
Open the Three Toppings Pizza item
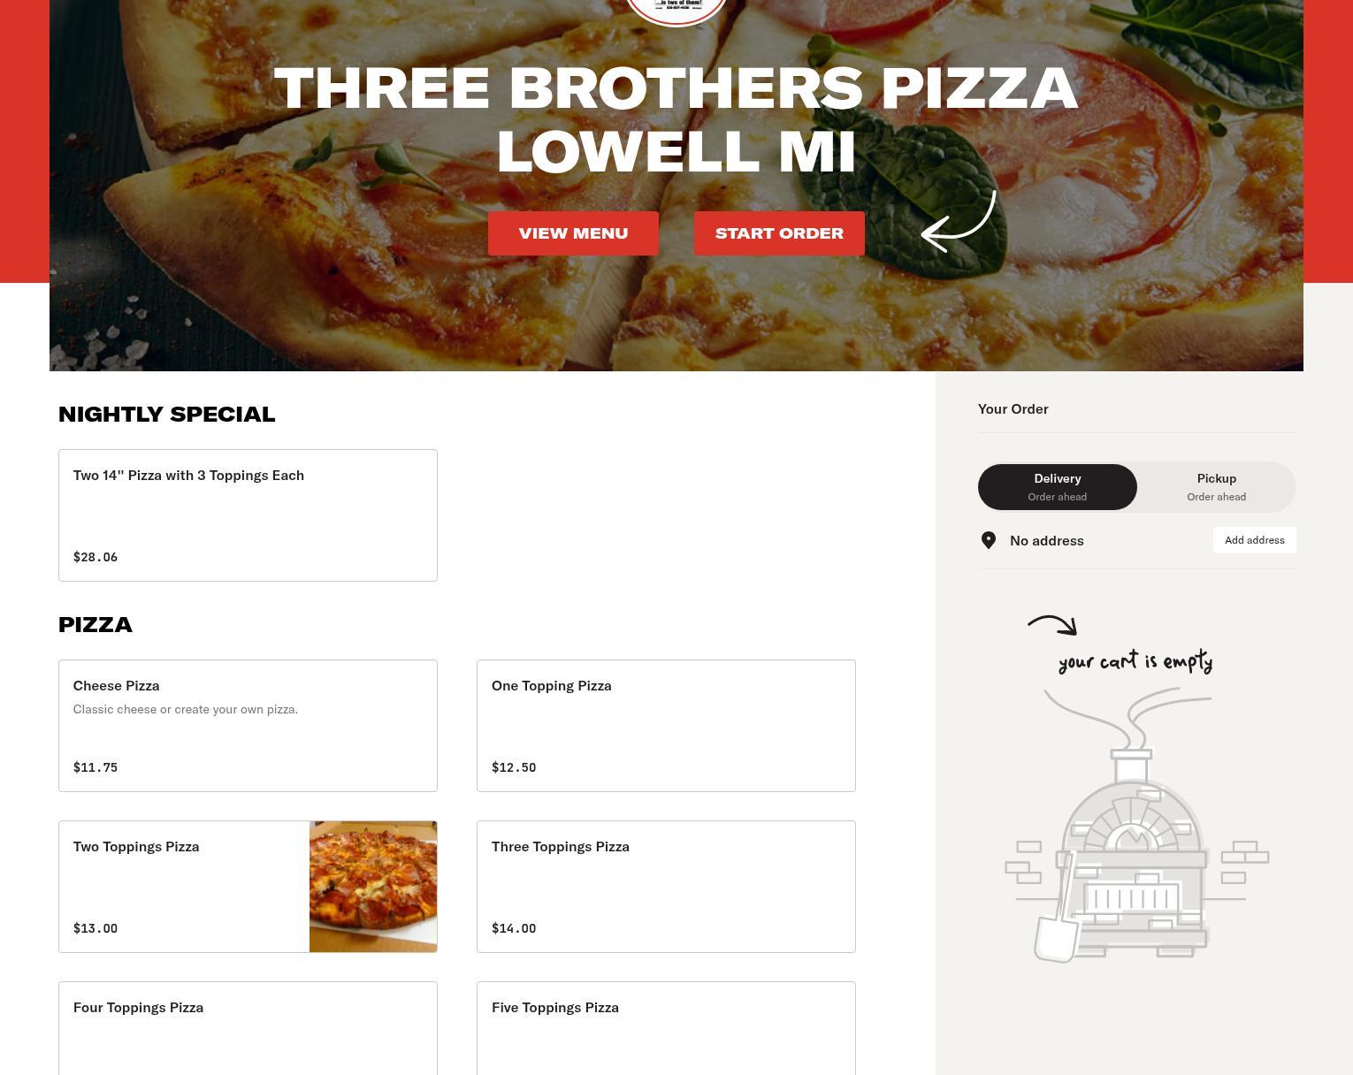[x=666, y=887]
